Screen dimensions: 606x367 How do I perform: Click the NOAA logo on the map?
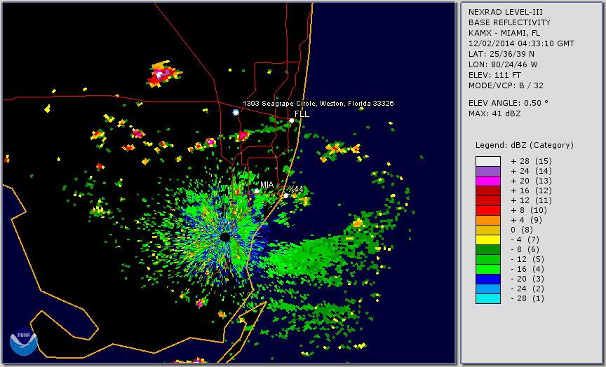coord(24,342)
